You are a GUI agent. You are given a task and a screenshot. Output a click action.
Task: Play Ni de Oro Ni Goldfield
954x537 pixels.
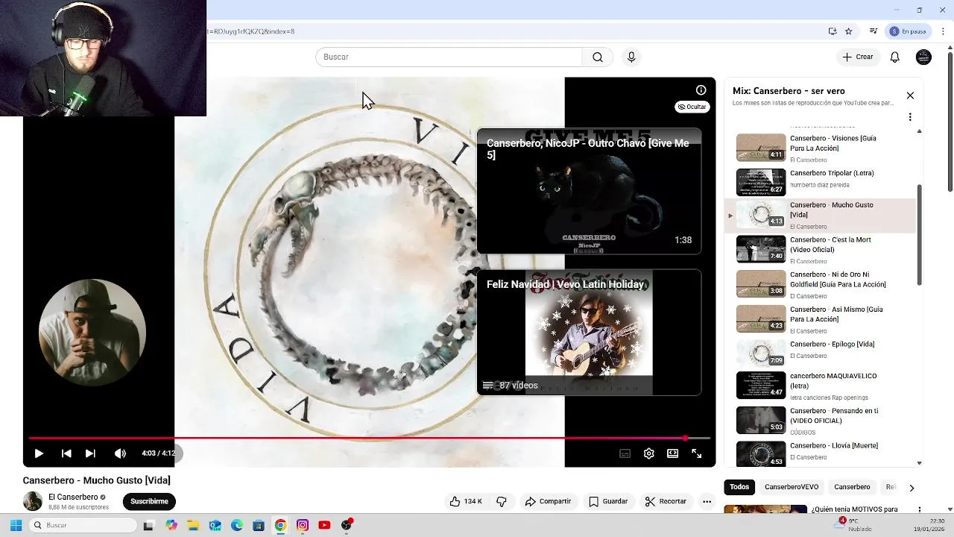tap(821, 283)
